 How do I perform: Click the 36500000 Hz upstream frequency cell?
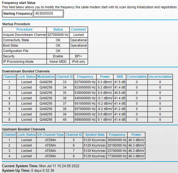(x=117, y=140)
